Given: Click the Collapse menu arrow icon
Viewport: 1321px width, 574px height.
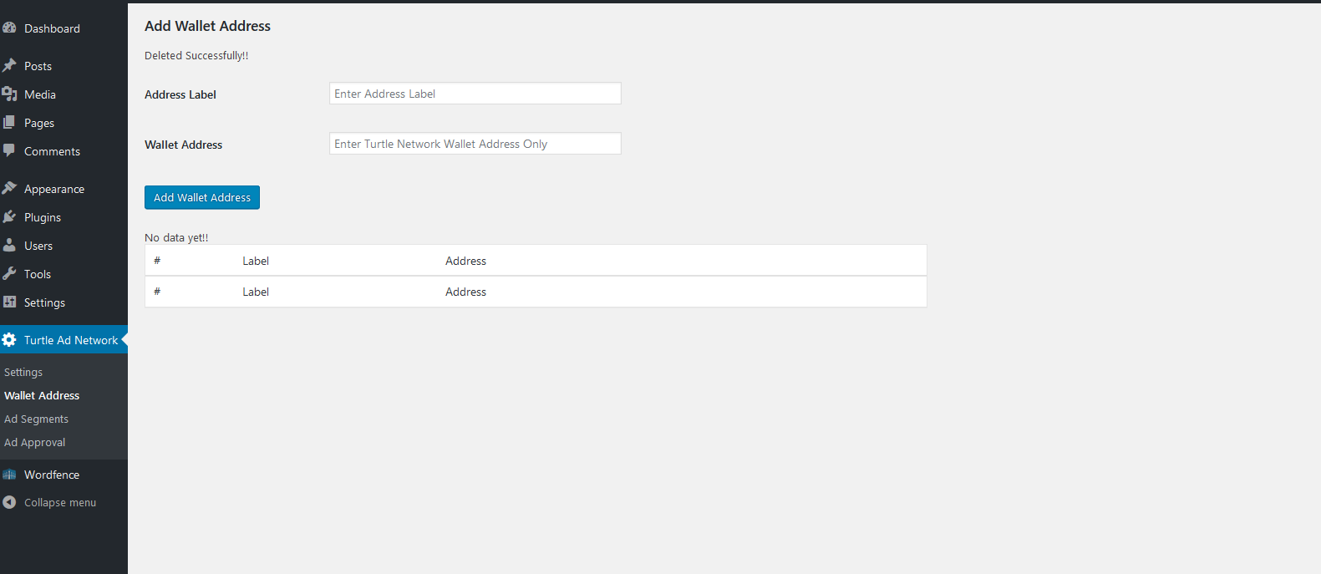Looking at the screenshot, I should [9, 502].
